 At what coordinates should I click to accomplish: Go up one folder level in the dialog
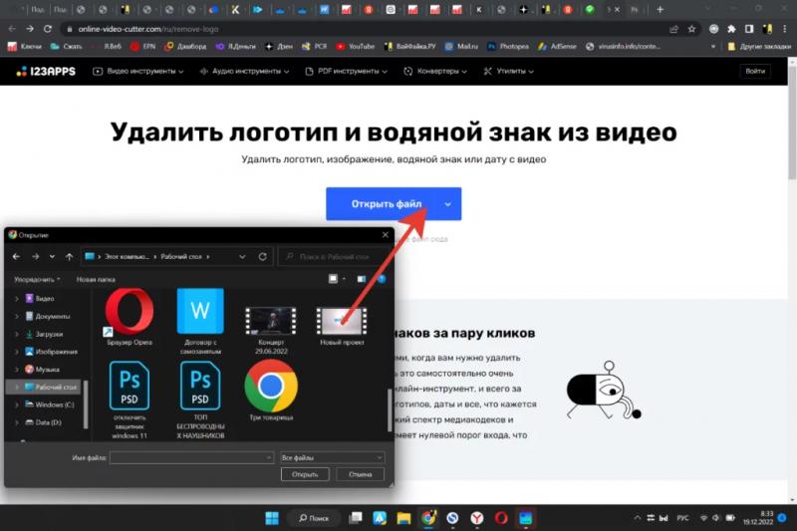(69, 257)
